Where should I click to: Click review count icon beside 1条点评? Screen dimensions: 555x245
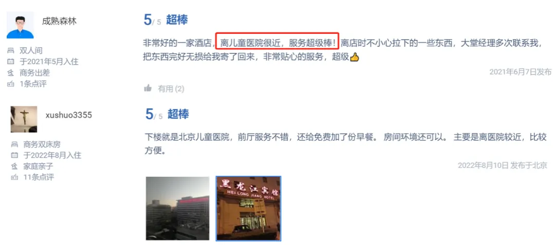pyautogui.click(x=11, y=84)
